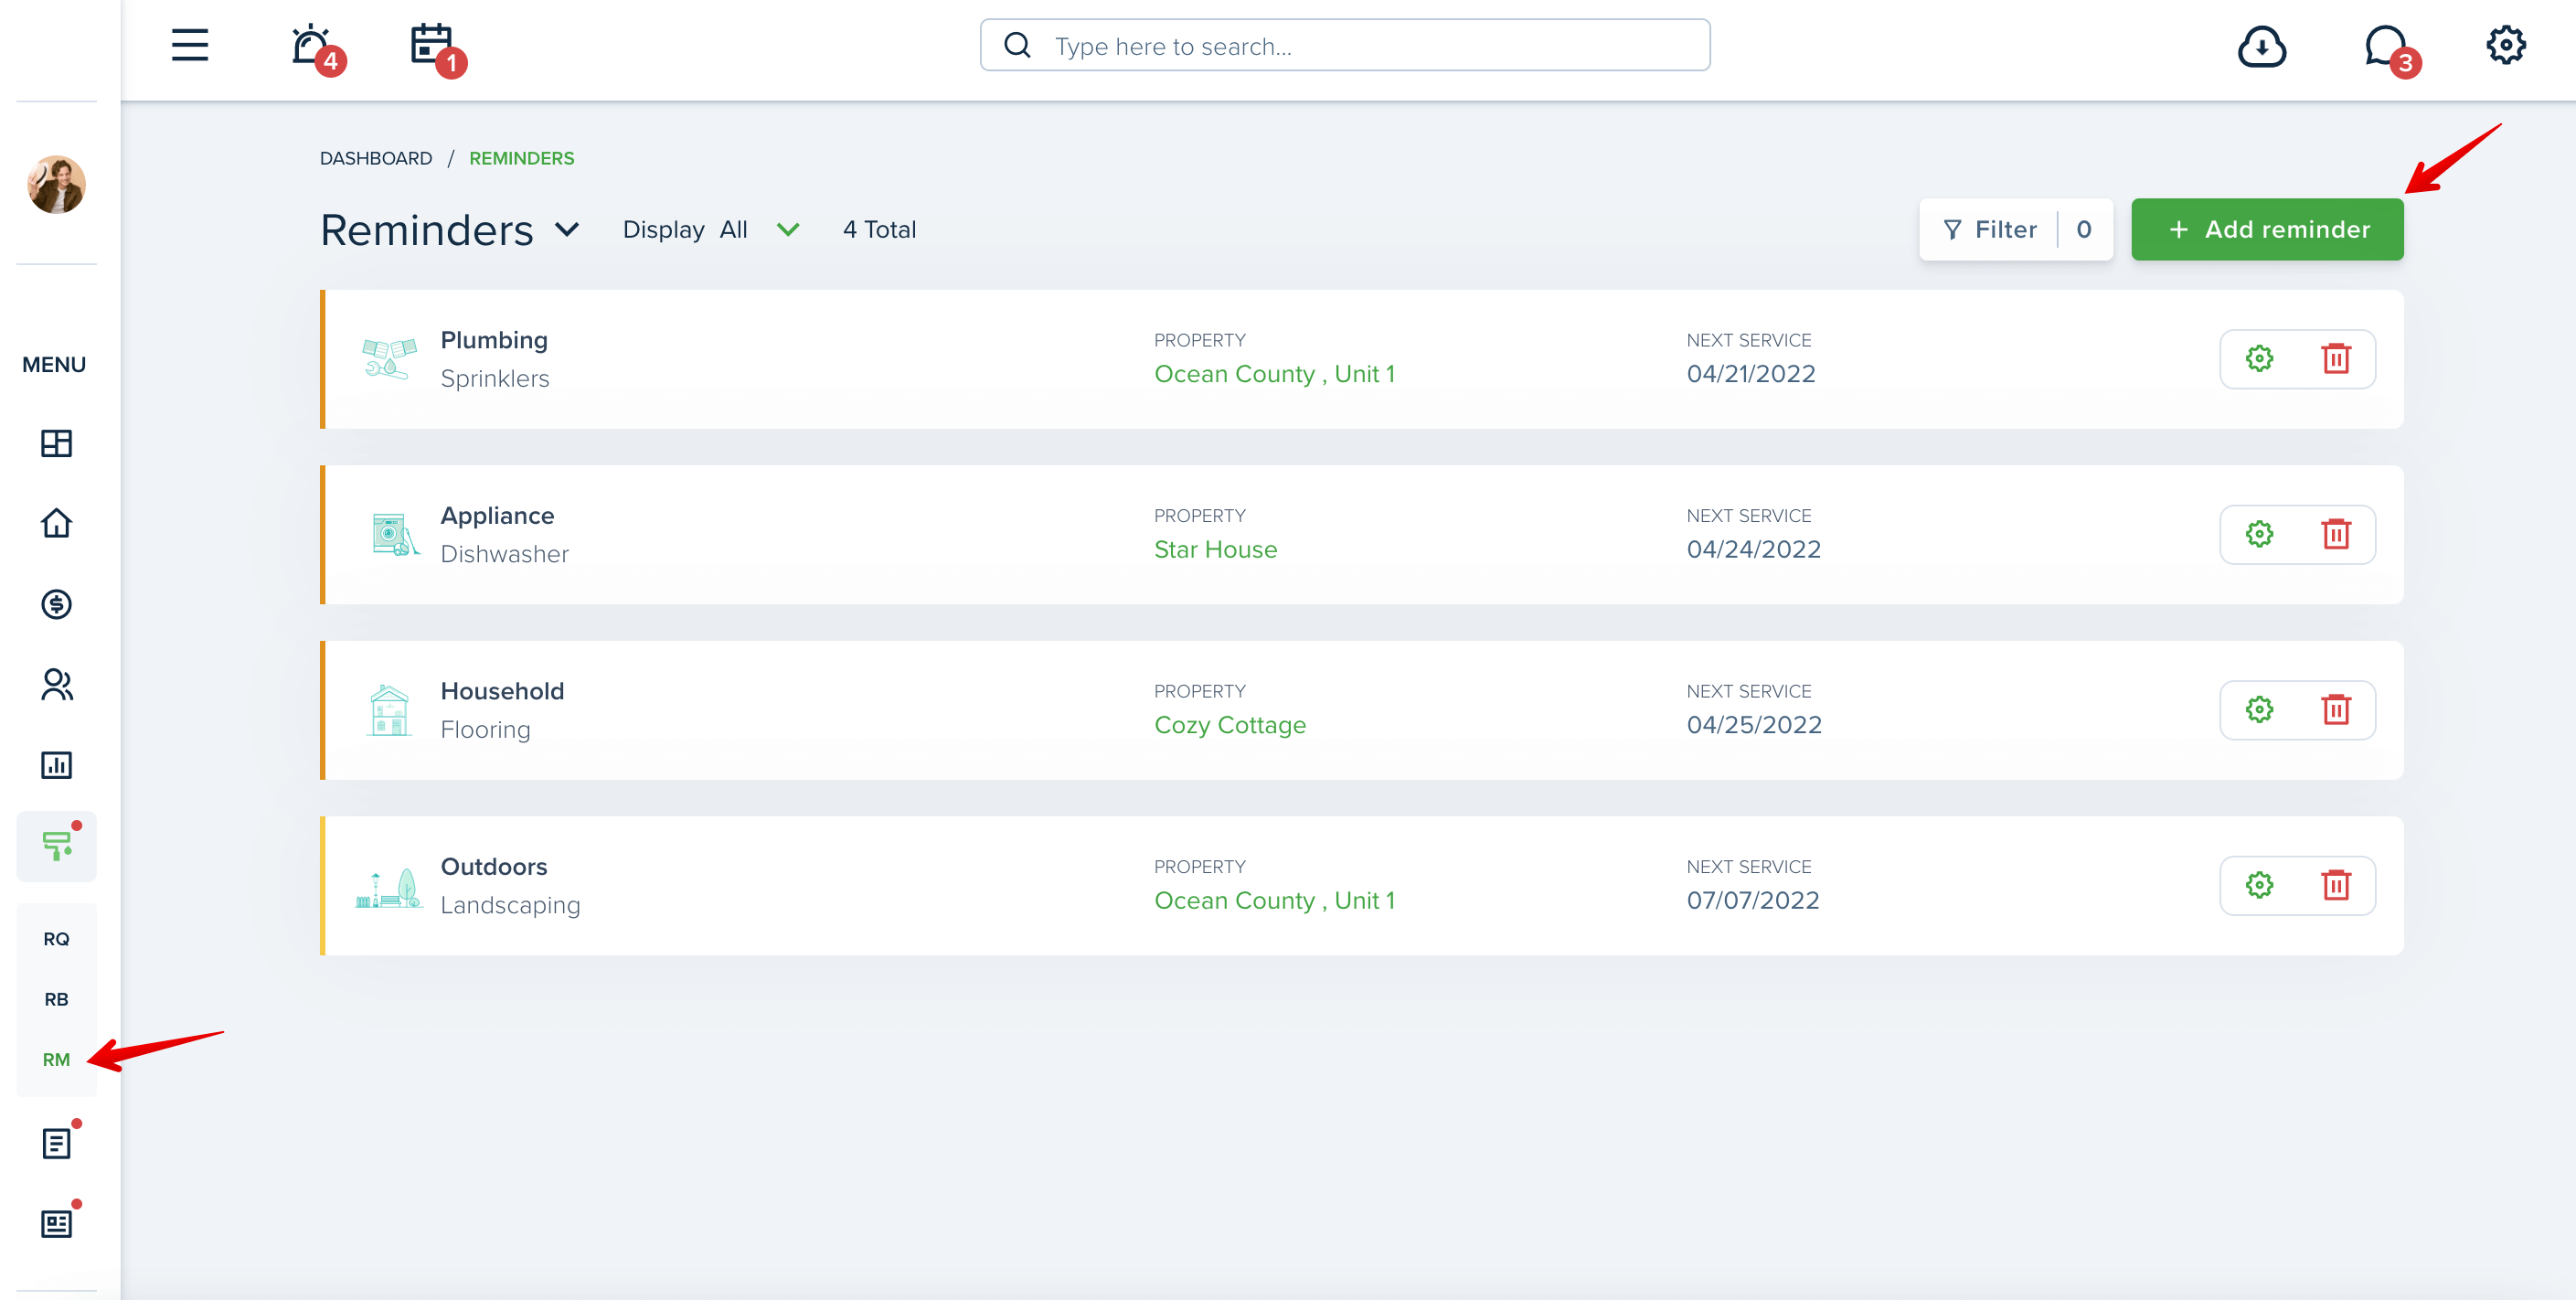
Task: Click next service date 04/25/2022
Action: (x=1754, y=725)
